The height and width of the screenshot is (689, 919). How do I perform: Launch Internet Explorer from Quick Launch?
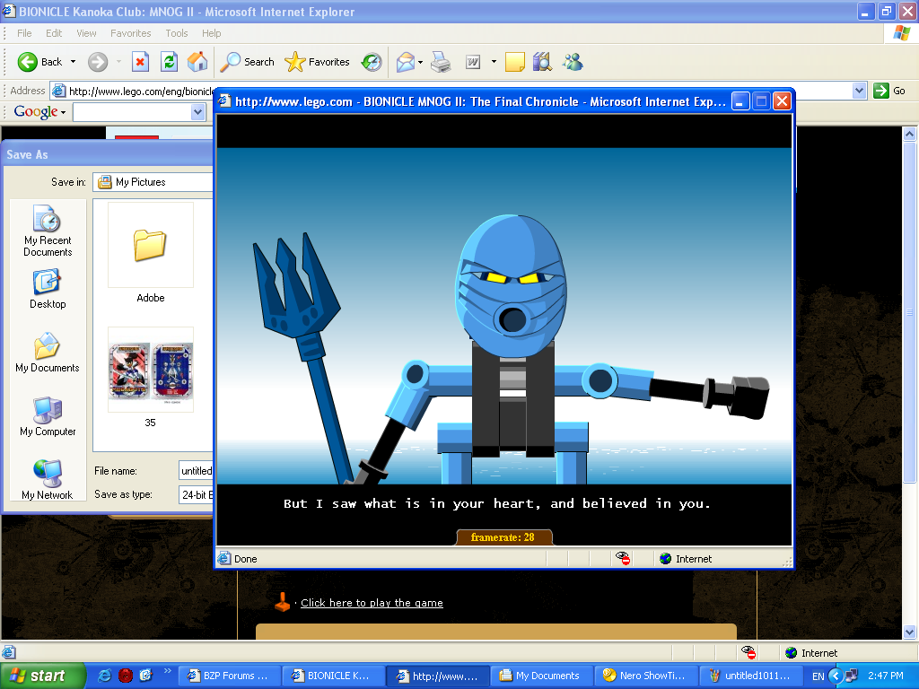[105, 676]
